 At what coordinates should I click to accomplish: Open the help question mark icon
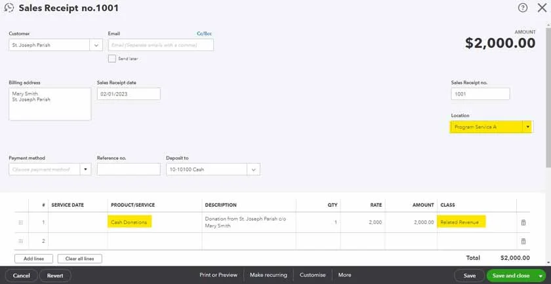pyautogui.click(x=523, y=8)
